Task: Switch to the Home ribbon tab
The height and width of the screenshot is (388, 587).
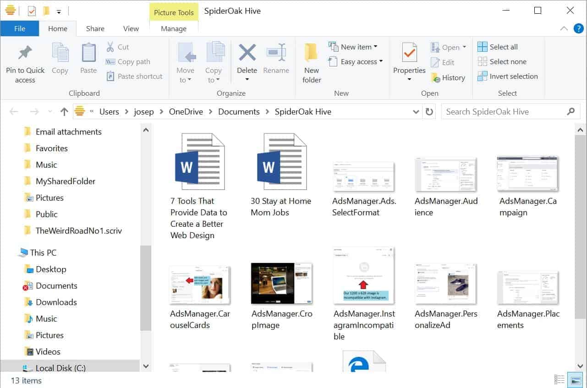Action: pos(58,28)
